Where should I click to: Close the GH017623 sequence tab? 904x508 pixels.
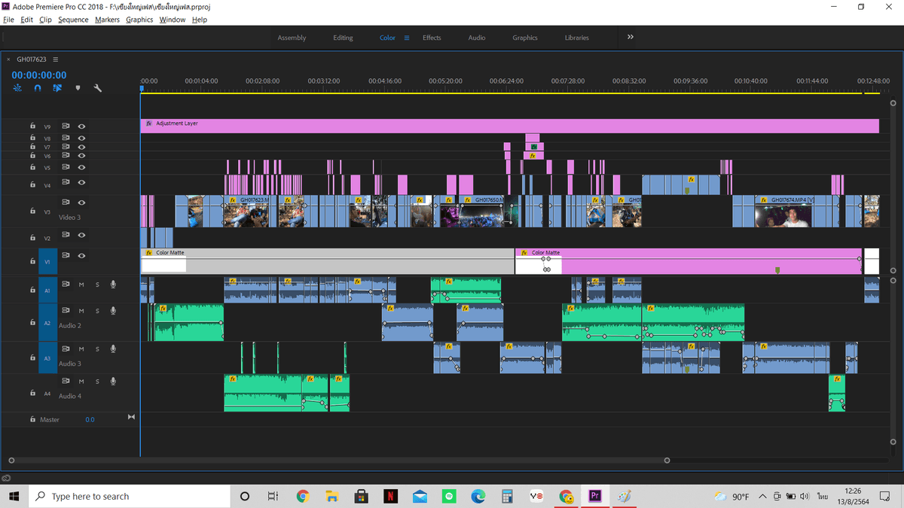pos(8,59)
